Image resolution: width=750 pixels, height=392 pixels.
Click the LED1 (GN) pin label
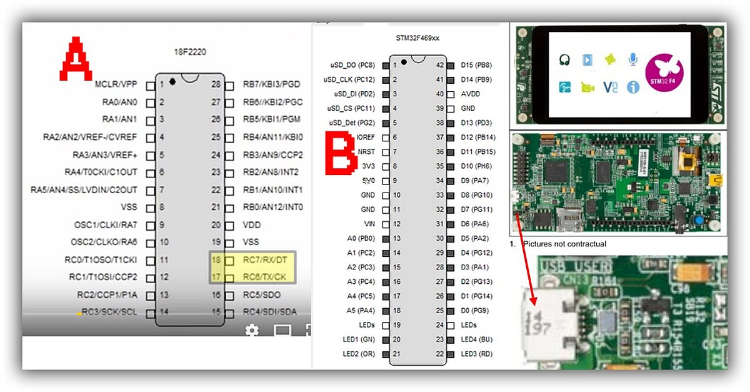[359, 339]
